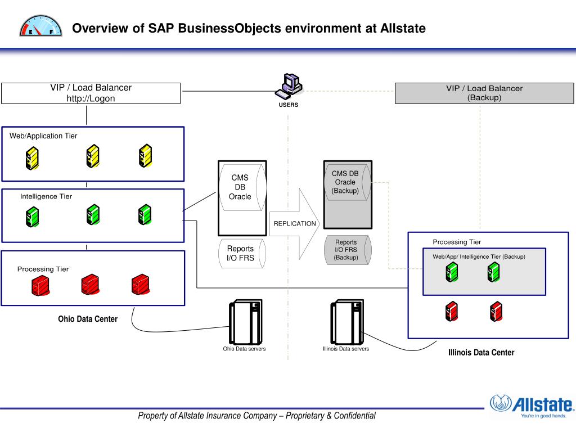This screenshot has height=432, width=576.
Task: Click the fuel gauge icon beside the title
Action: pos(40,26)
